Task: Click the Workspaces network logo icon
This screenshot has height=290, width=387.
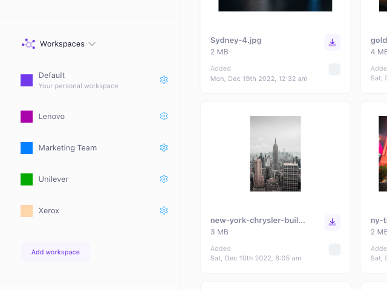Action: point(28,44)
